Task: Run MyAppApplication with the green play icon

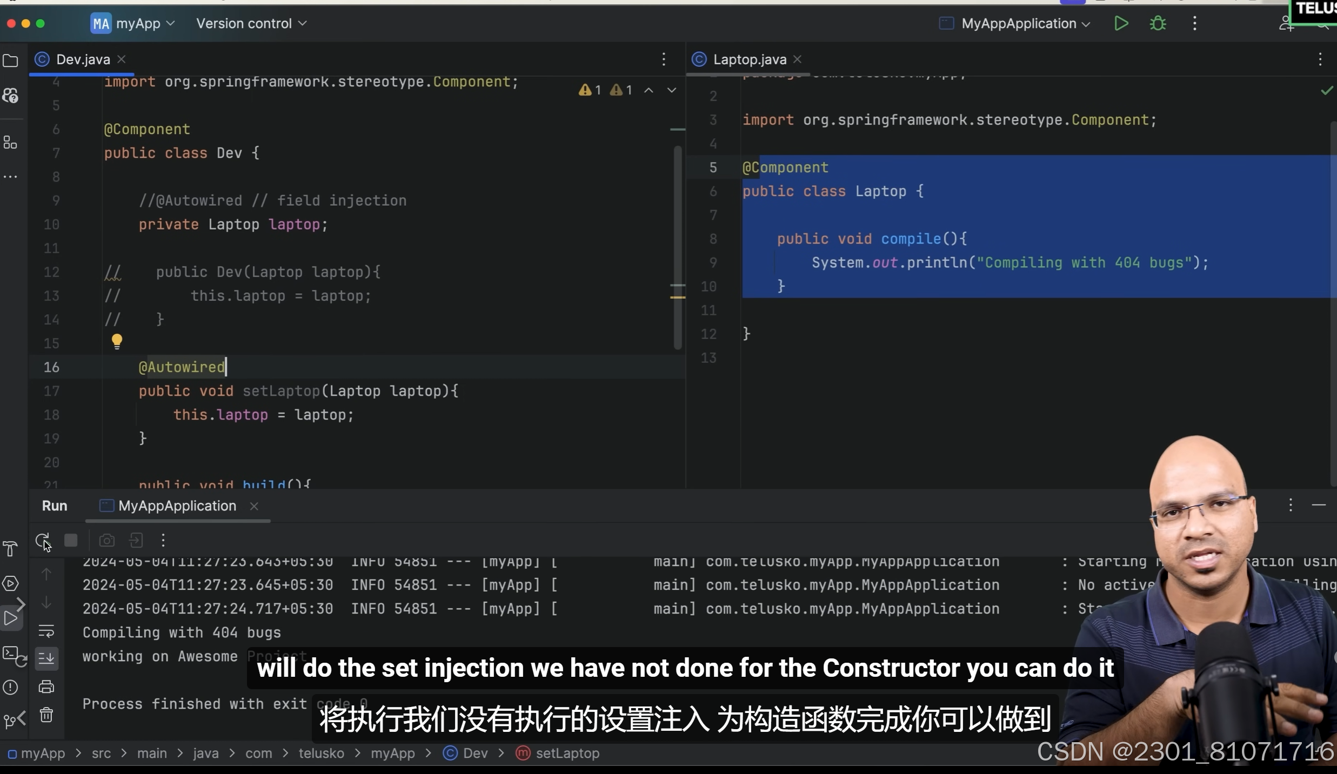Action: (x=1121, y=24)
